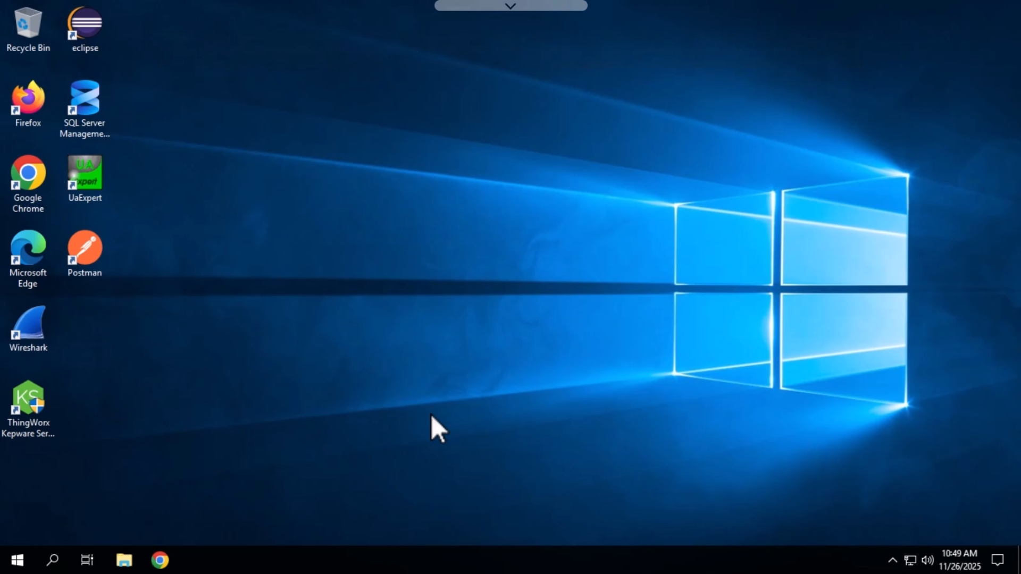Screen dimensions: 1021x574
Task: Select the ThingWorx Kepware Server shortcut
Action: pyautogui.click(x=28, y=409)
